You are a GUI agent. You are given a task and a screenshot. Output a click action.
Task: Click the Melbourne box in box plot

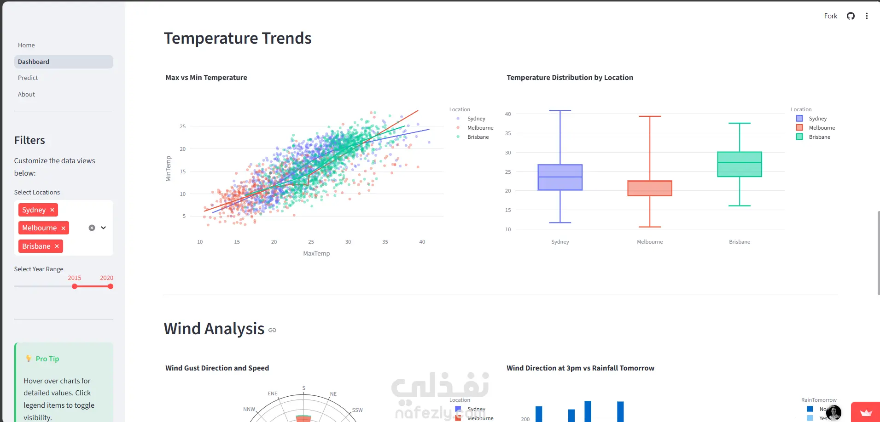(650, 188)
